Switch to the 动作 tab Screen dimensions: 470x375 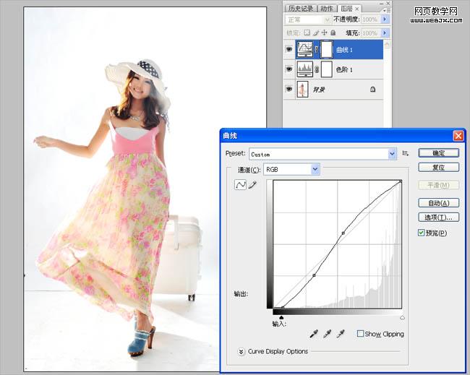326,9
